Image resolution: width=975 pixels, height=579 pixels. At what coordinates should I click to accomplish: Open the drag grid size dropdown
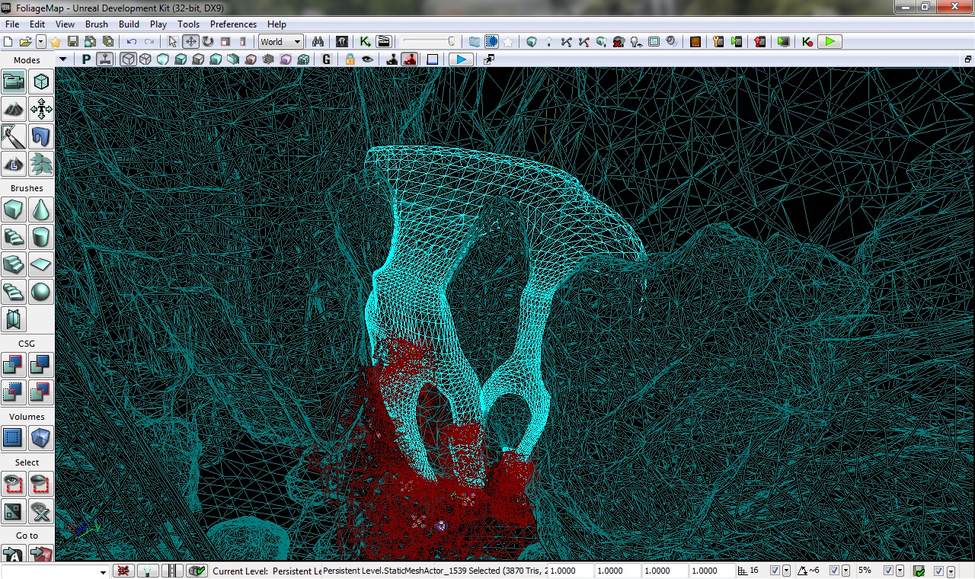[x=786, y=571]
